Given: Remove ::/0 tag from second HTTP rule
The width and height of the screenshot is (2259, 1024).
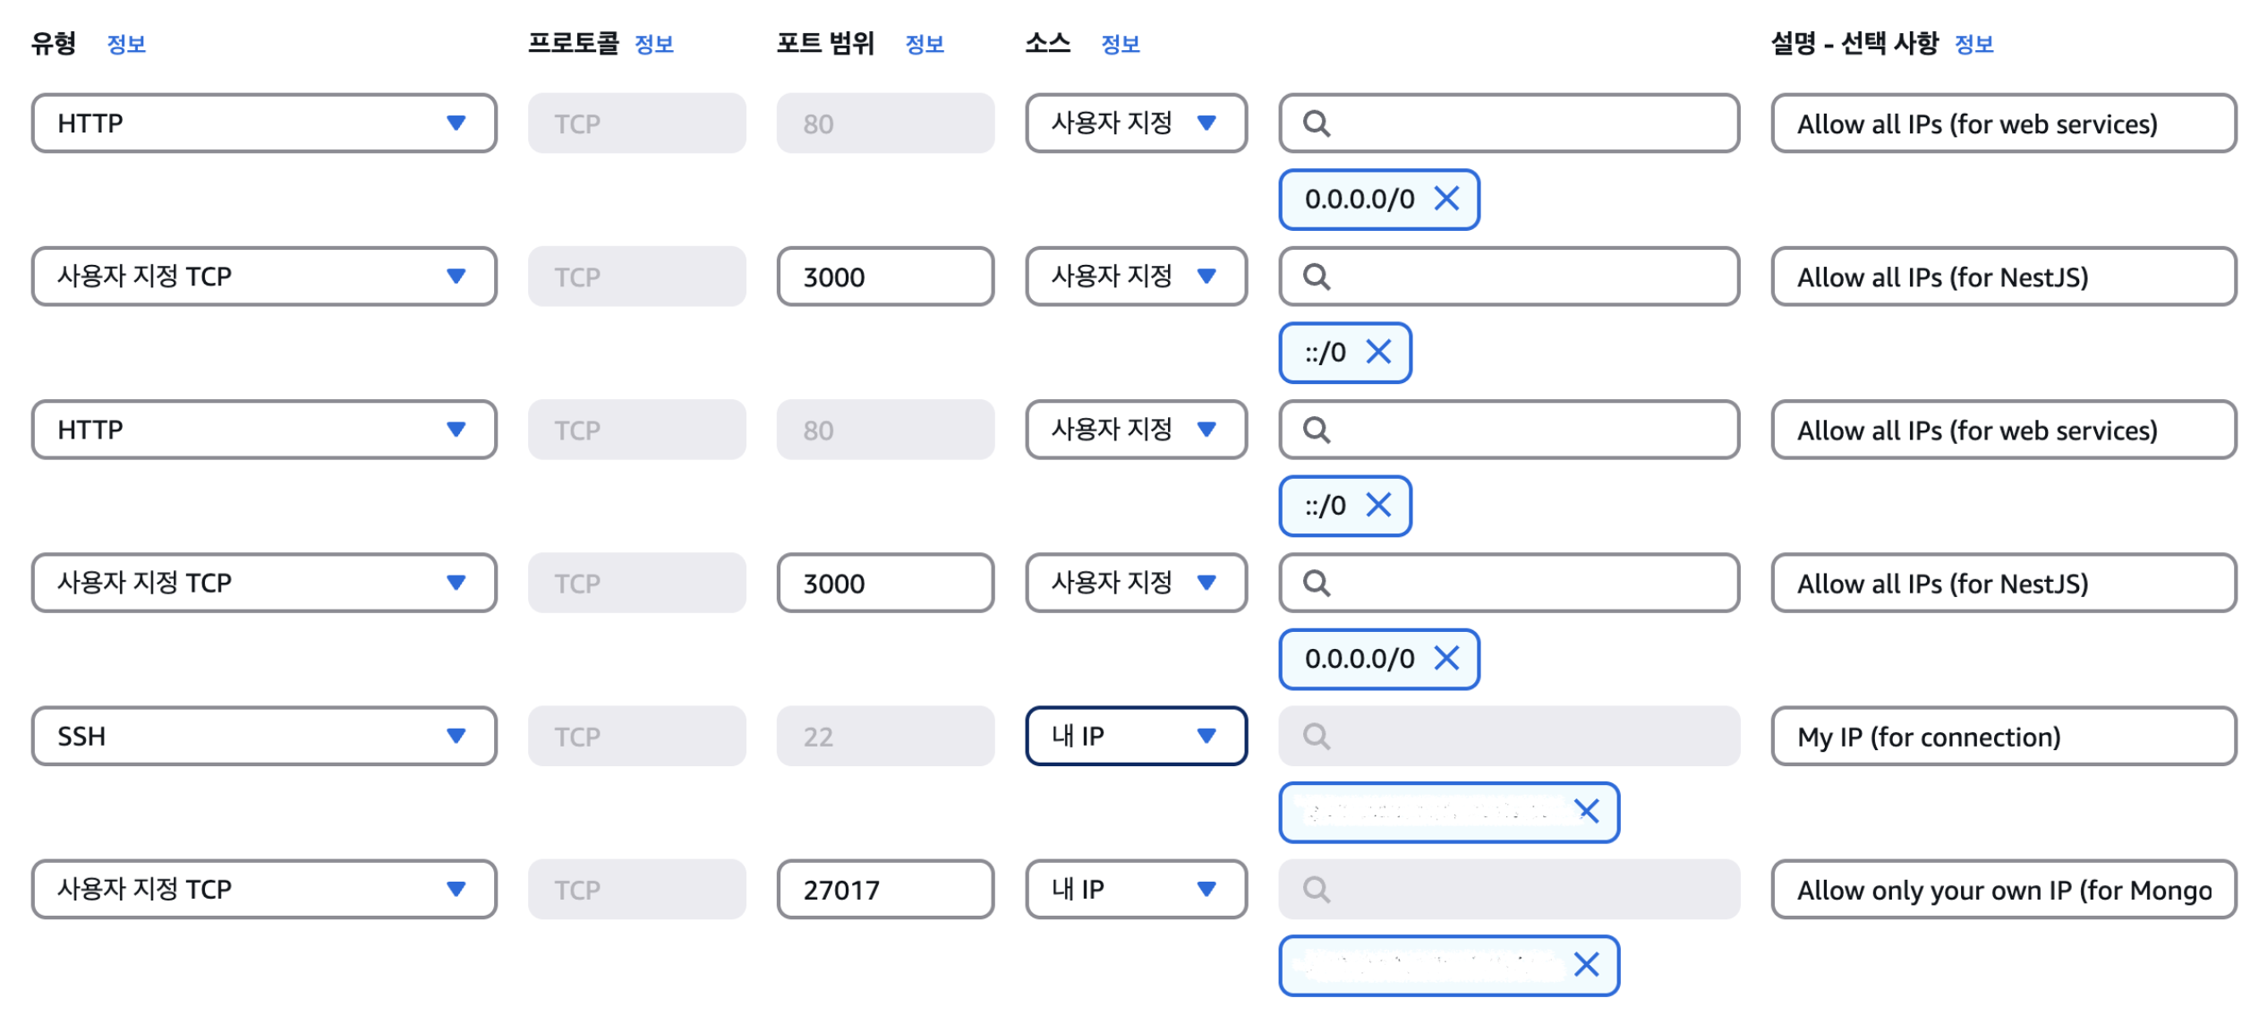Looking at the screenshot, I should tap(1378, 505).
